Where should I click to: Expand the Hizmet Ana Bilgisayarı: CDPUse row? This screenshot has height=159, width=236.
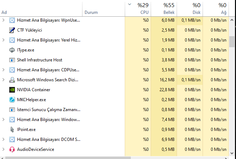click(3, 70)
